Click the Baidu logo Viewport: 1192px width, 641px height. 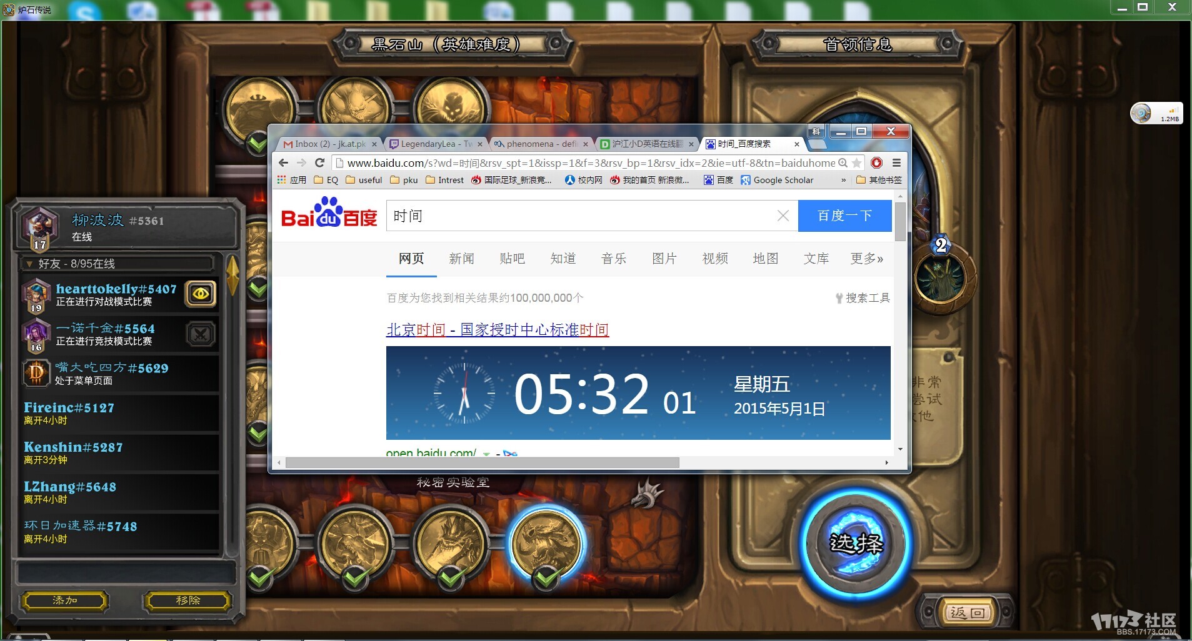pyautogui.click(x=329, y=213)
